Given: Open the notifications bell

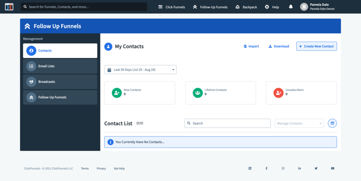Looking at the screenshot, I should [291, 7].
